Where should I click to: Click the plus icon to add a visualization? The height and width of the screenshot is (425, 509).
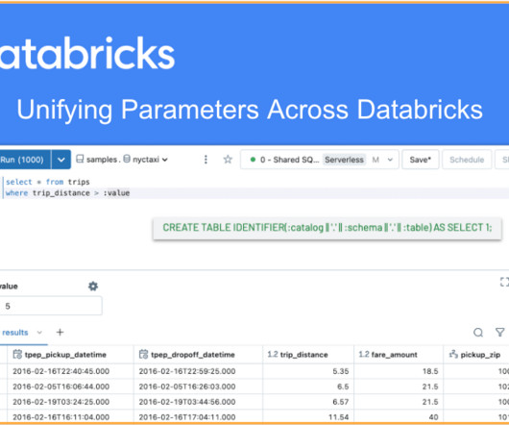tap(60, 332)
